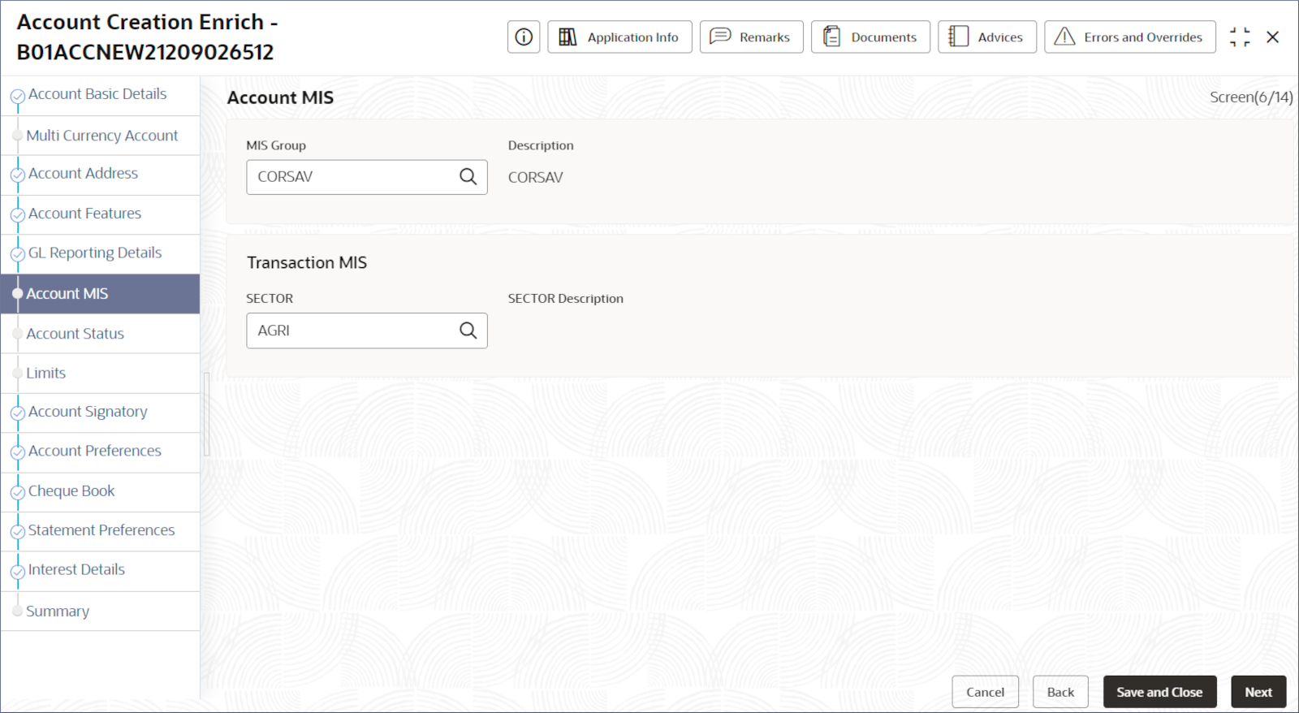The image size is (1299, 713).
Task: Click the checkmark icon beside Interest Details
Action: point(18,572)
